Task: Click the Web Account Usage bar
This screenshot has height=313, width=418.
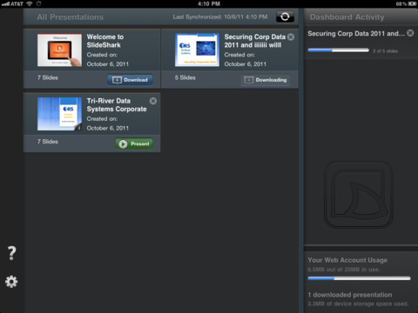Action: (x=359, y=278)
